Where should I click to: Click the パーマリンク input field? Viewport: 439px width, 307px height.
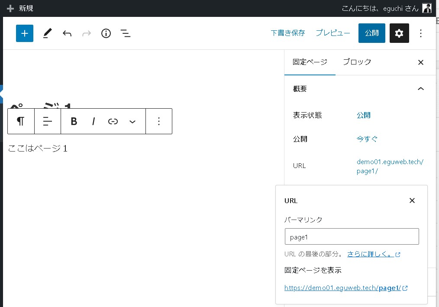pos(352,237)
